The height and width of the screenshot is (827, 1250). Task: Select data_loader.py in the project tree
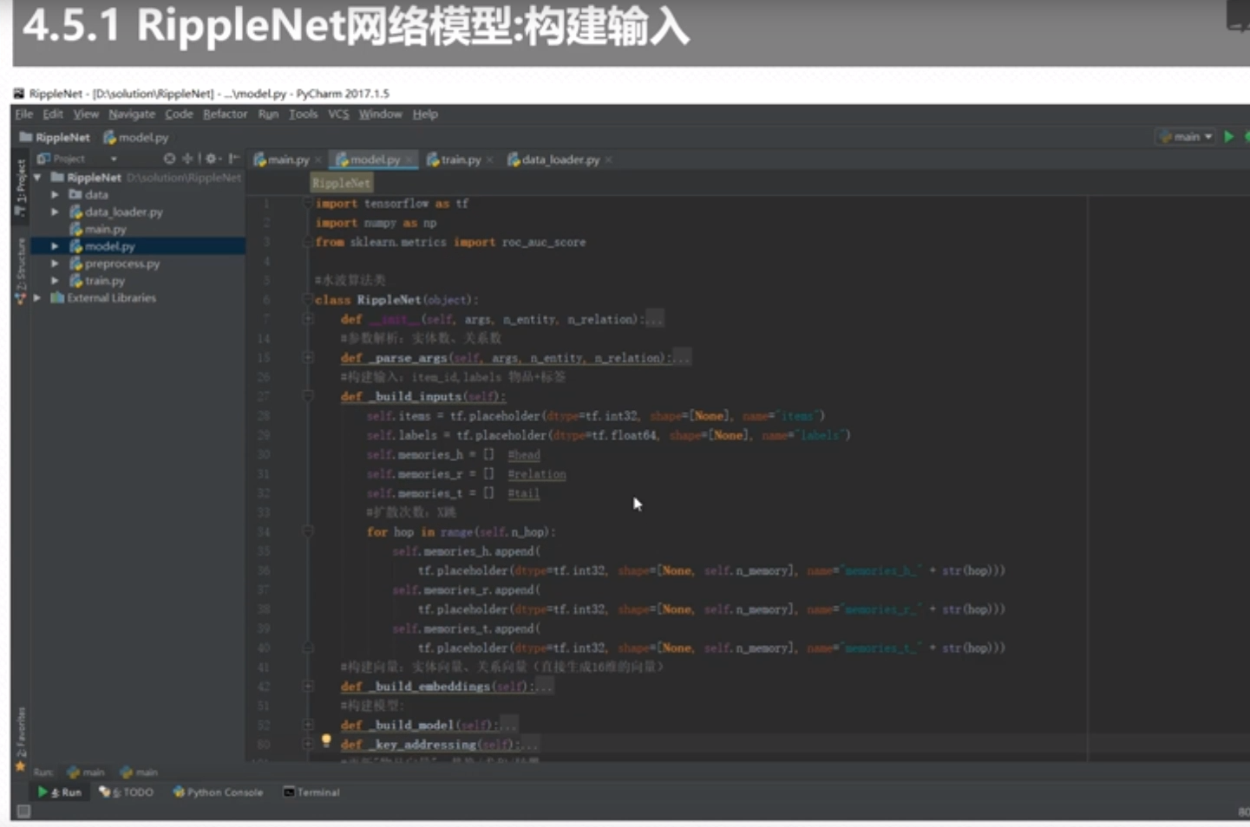123,212
